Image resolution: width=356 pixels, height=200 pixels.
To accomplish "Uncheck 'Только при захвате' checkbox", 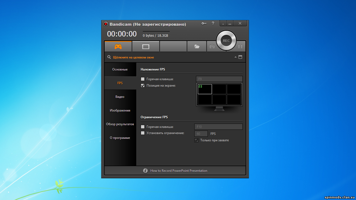I will (197, 140).
